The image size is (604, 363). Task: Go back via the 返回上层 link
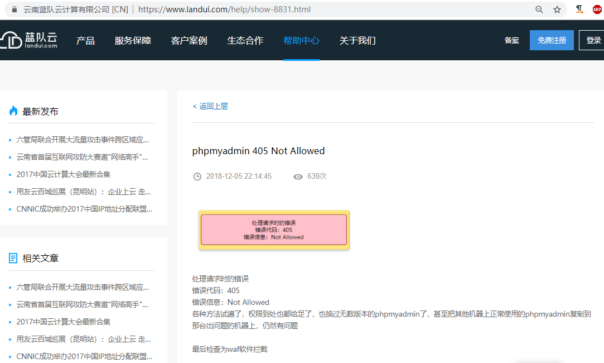210,106
